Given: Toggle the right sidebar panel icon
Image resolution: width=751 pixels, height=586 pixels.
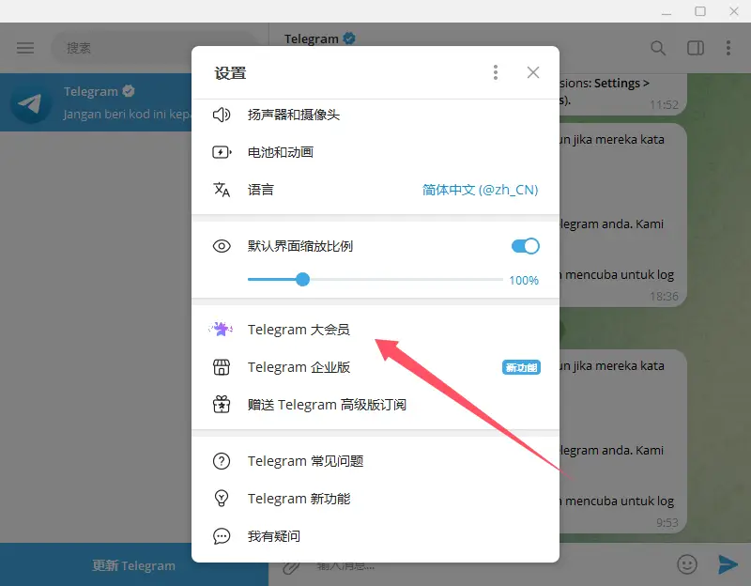Looking at the screenshot, I should click(x=696, y=48).
